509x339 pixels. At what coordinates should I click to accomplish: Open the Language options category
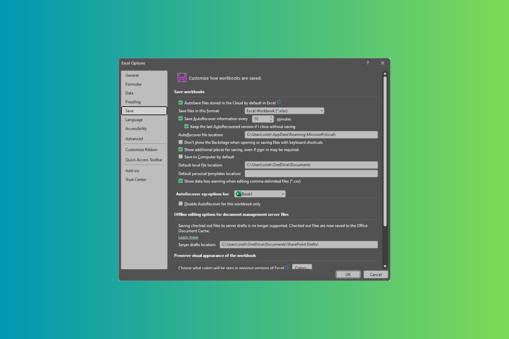[x=144, y=120]
